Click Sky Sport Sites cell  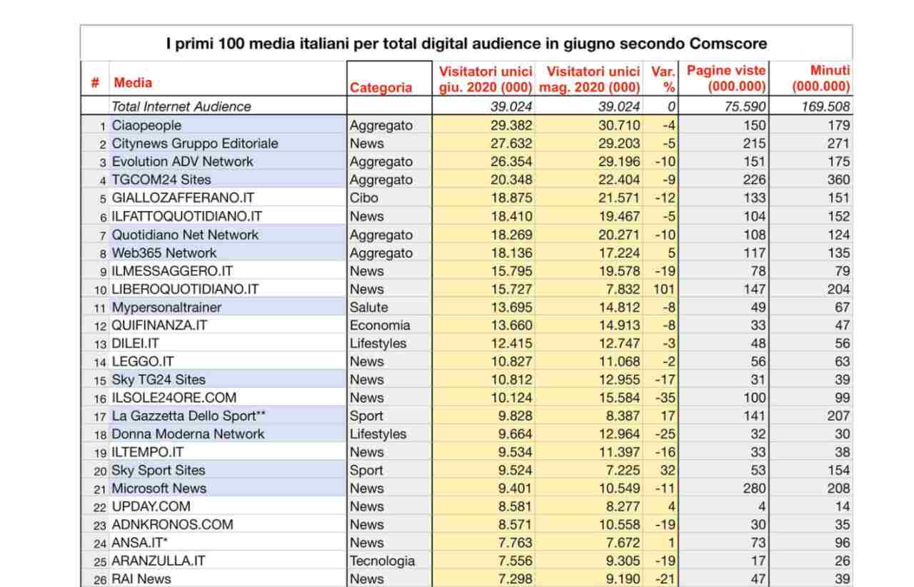coord(159,470)
